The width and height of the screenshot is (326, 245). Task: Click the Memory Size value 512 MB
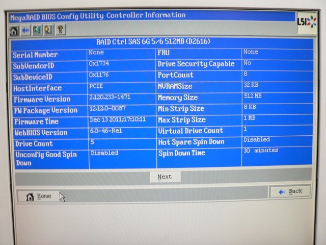pos(253,96)
